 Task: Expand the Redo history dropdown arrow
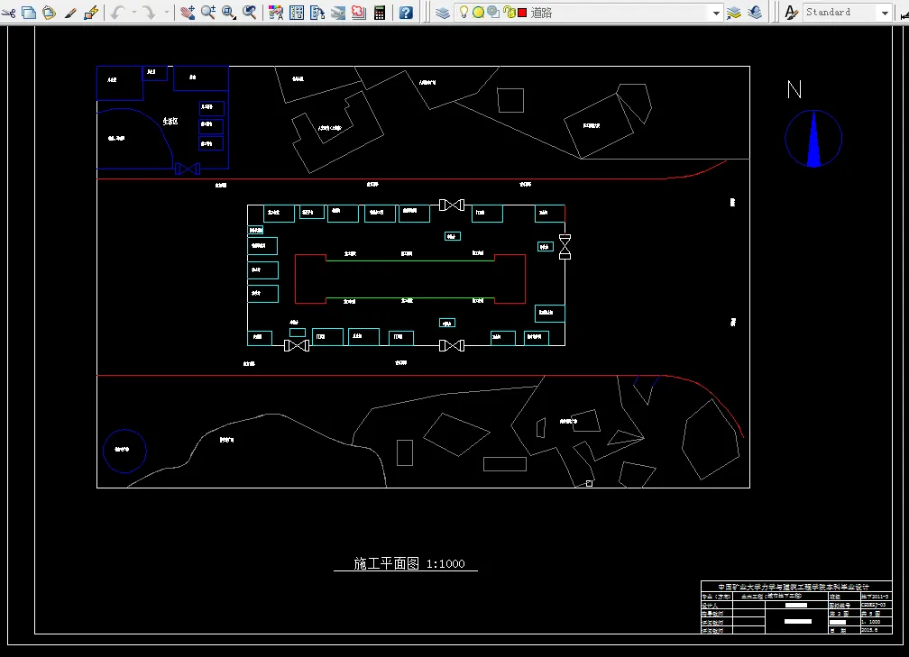tap(166, 13)
